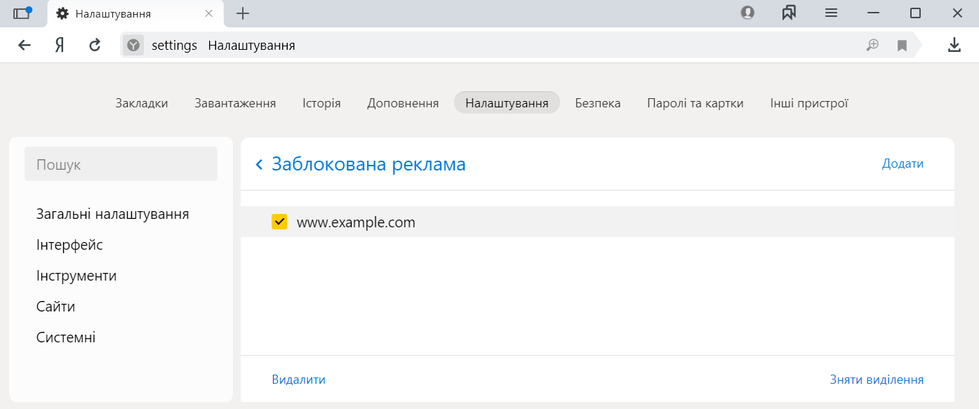Open the downloads arrow icon
The height and width of the screenshot is (409, 979).
954,46
